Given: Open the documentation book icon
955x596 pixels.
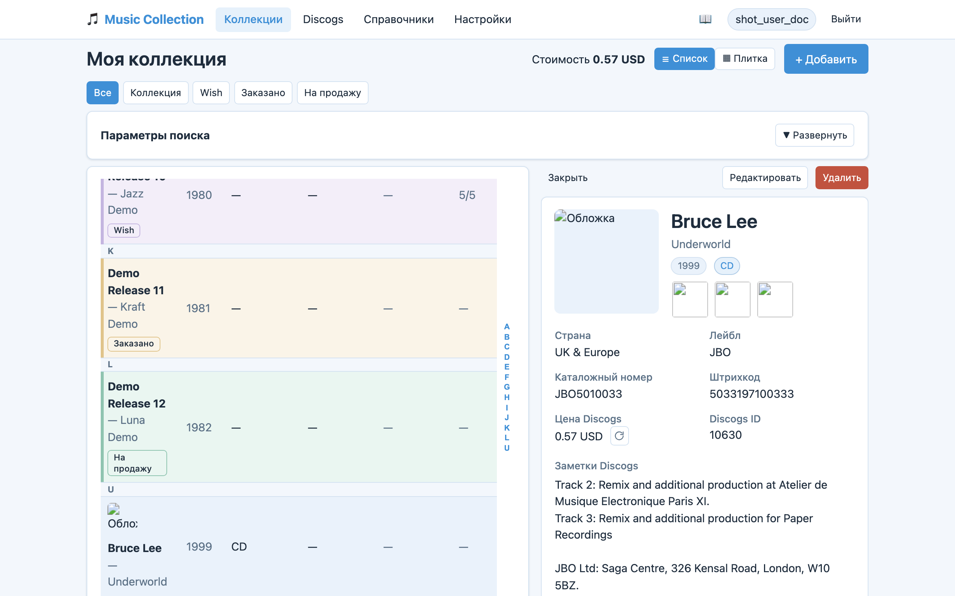Looking at the screenshot, I should (705, 19).
